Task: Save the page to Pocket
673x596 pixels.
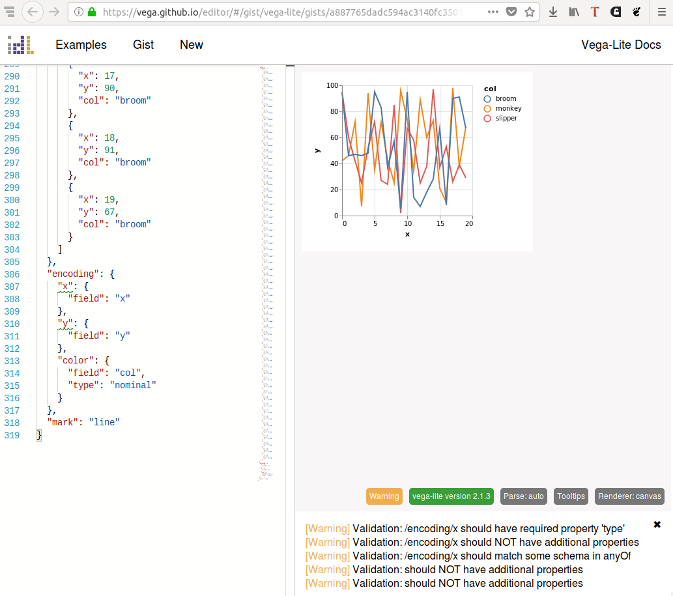Action: [511, 12]
